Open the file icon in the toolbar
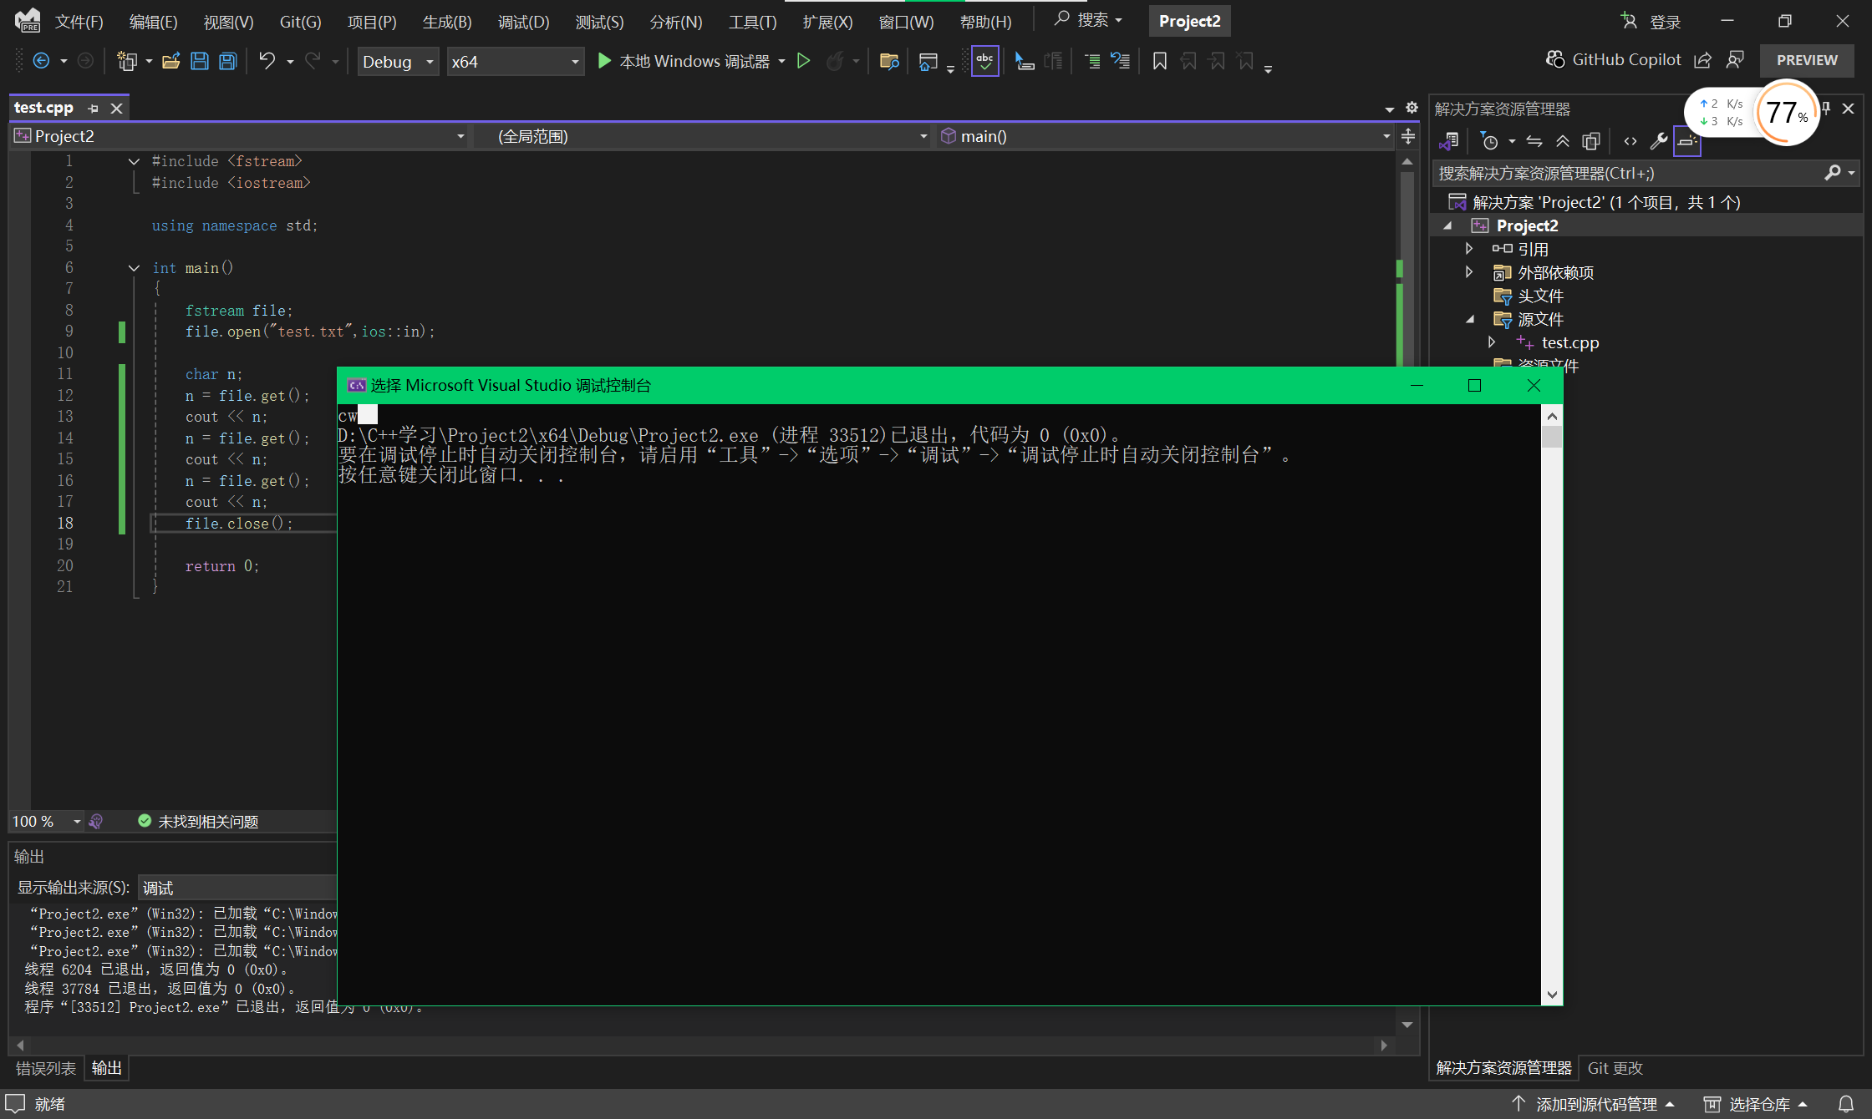This screenshot has height=1119, width=1872. [x=170, y=61]
